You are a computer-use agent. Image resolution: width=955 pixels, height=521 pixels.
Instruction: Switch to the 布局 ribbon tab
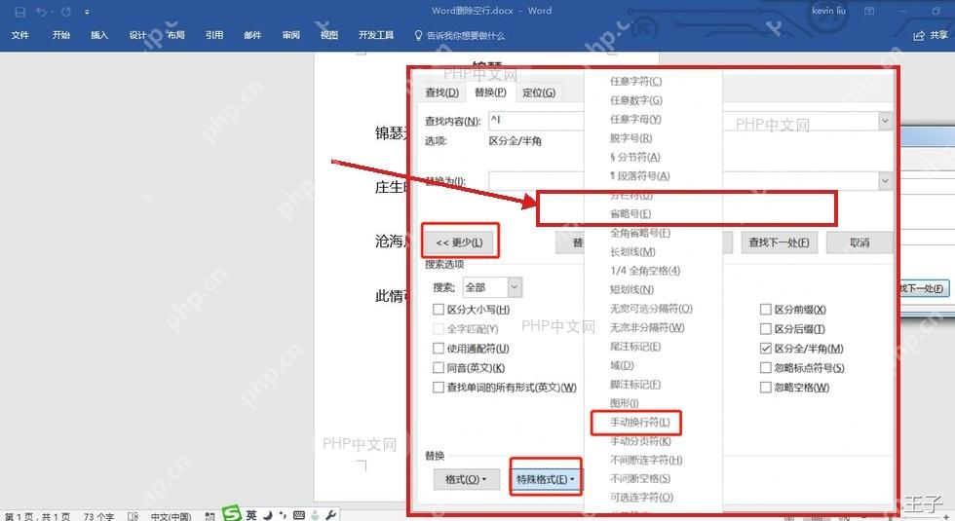pyautogui.click(x=176, y=35)
